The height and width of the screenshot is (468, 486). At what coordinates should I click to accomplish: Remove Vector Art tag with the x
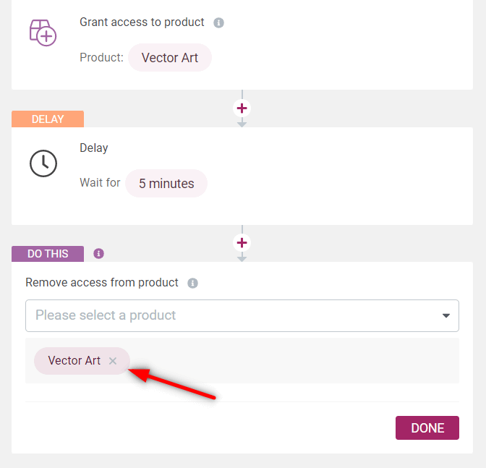pos(113,361)
